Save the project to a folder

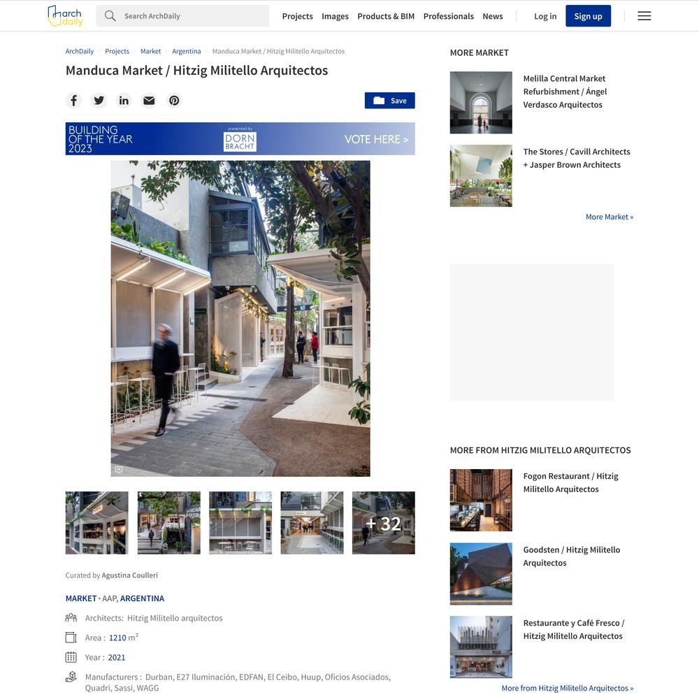[x=389, y=100]
